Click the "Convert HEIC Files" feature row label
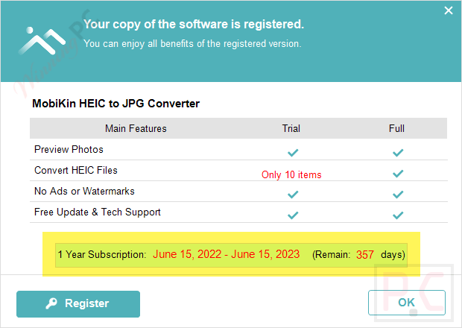 76,170
